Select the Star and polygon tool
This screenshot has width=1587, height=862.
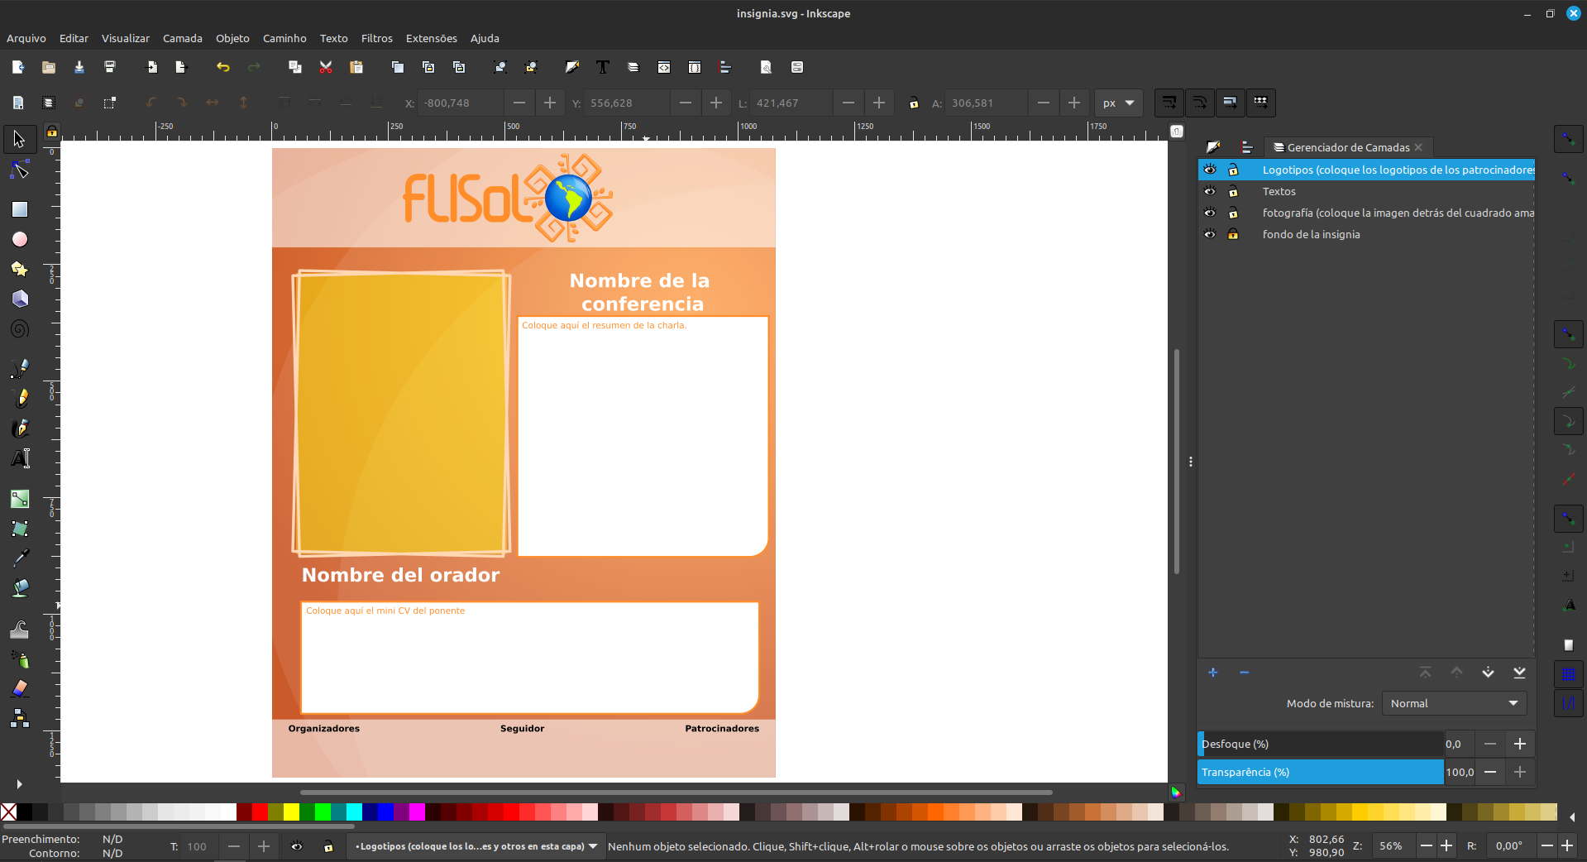[20, 269]
